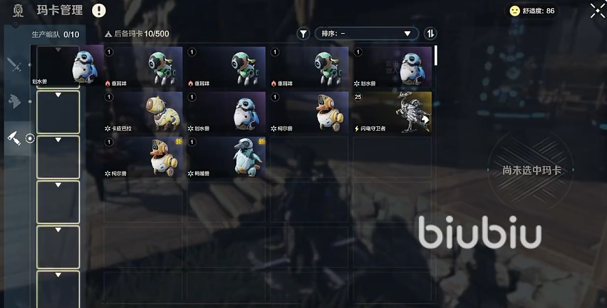Open the 排序 sort dropdown
This screenshot has width=607, height=308.
366,34
